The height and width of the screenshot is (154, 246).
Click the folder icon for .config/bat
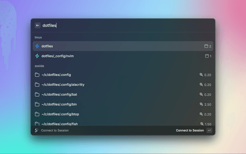click(x=37, y=94)
